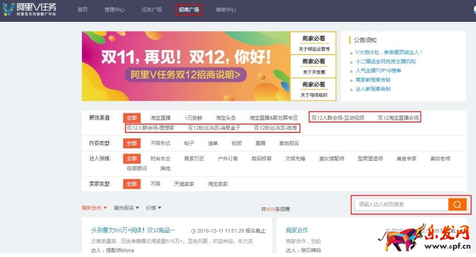This screenshot has height=257, width=476.
Task: Choose the 视频 content type filter
Action: click(236, 144)
